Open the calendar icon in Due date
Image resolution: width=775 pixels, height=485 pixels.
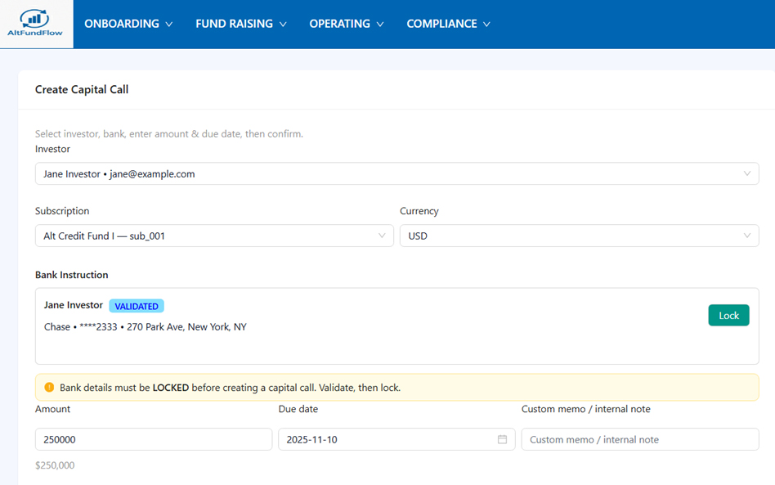click(502, 439)
